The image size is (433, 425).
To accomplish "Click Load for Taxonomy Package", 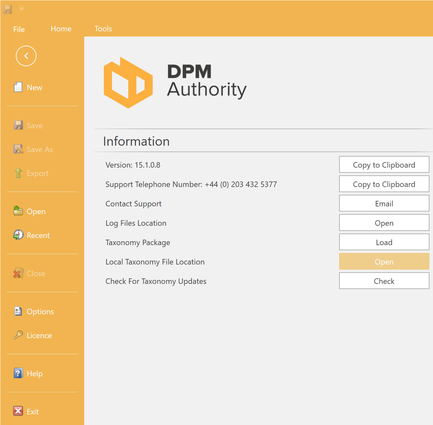I will coord(384,242).
